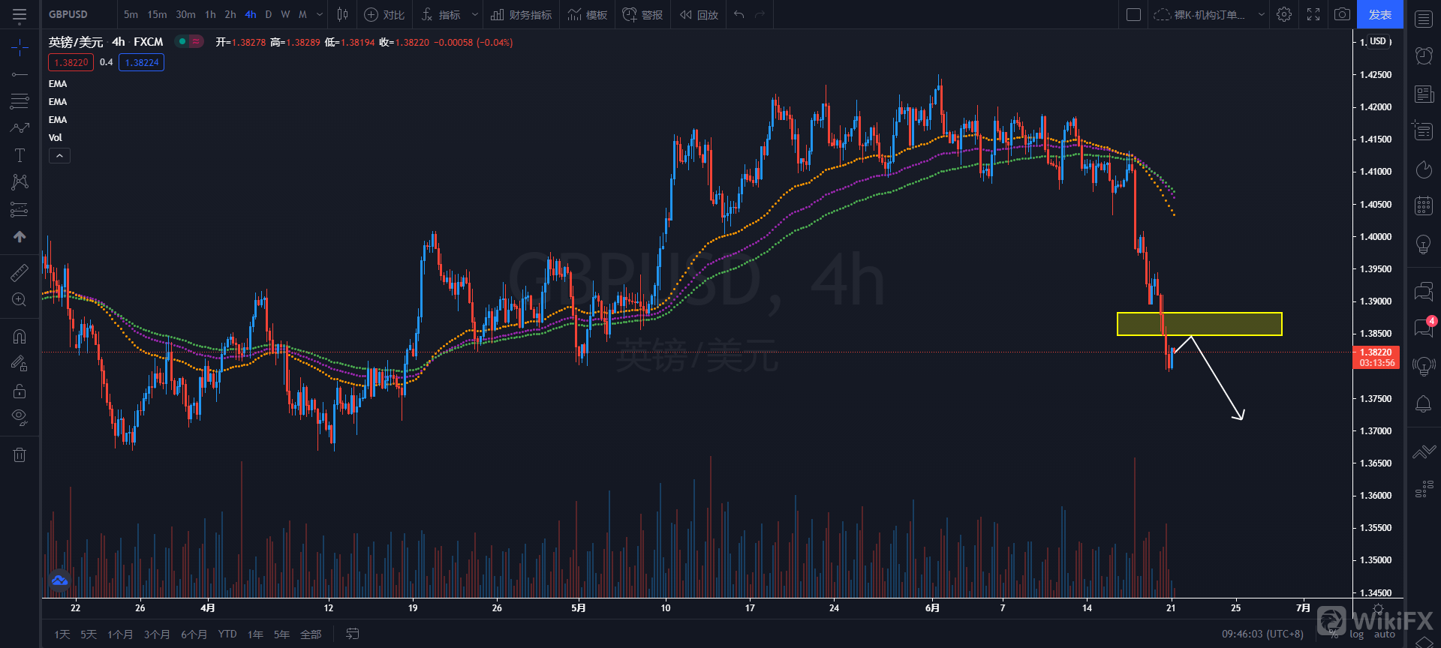Select the trend line drawing tool
The height and width of the screenshot is (648, 1441).
pos(20,74)
